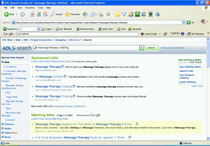Click the Shopping navigation link
The image size is (210, 146).
click(61, 40)
